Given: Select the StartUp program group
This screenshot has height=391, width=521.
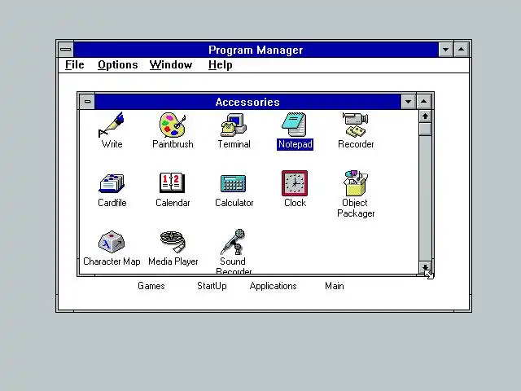Looking at the screenshot, I should tap(212, 286).
